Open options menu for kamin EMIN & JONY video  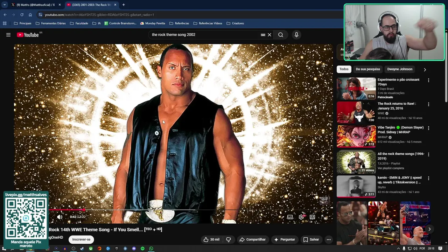428,178
